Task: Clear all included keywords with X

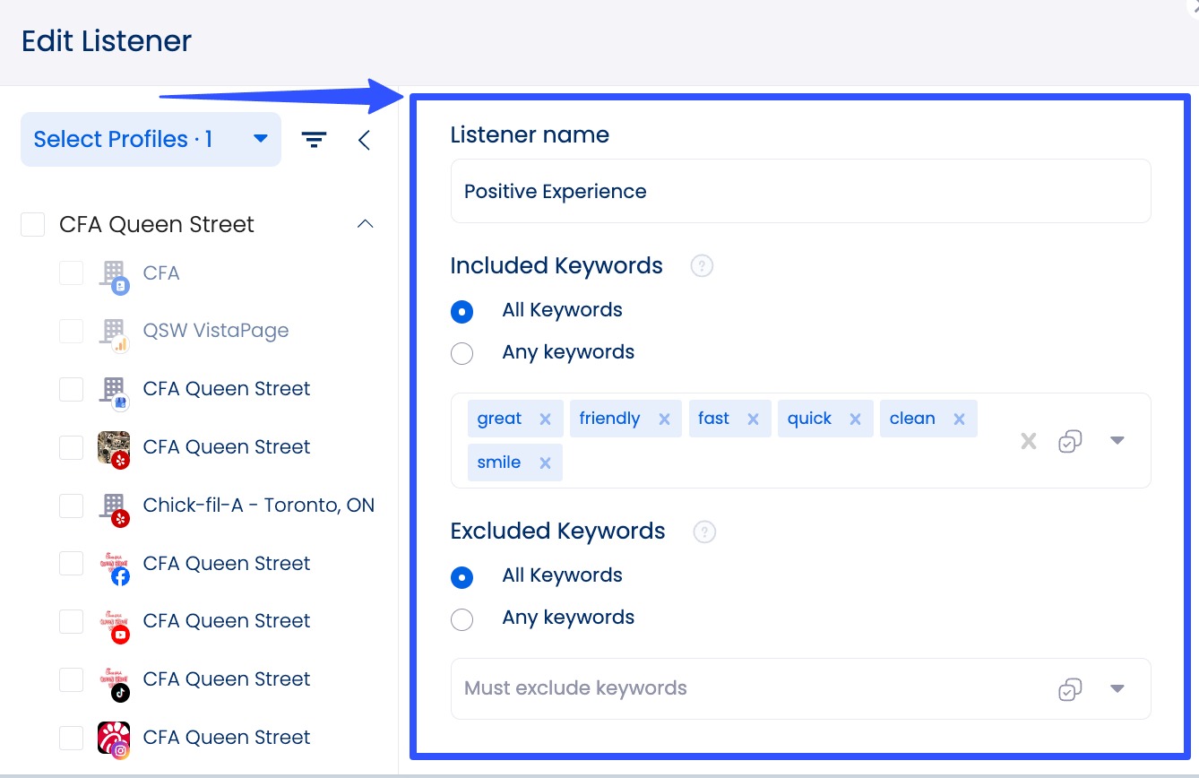Action: coord(1029,441)
